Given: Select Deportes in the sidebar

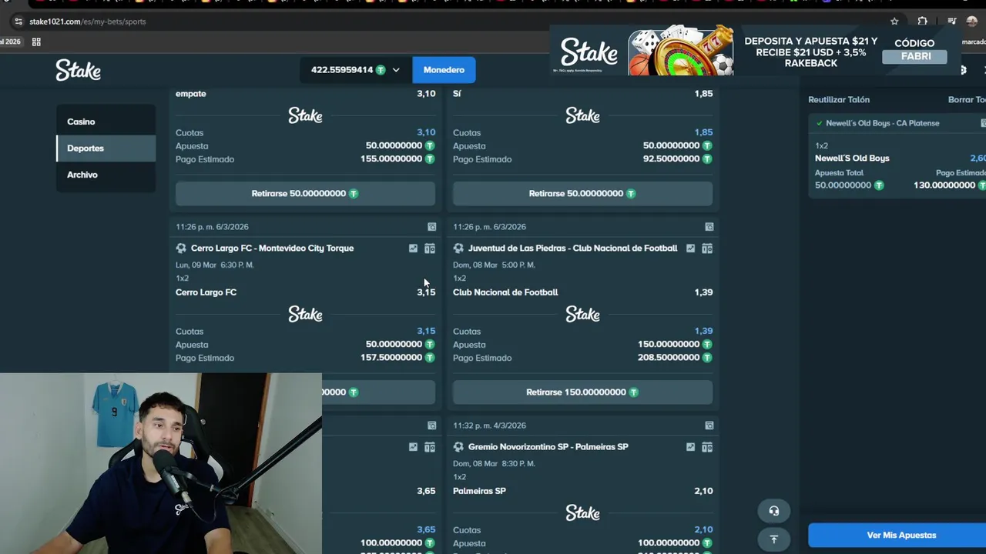Looking at the screenshot, I should coord(106,148).
